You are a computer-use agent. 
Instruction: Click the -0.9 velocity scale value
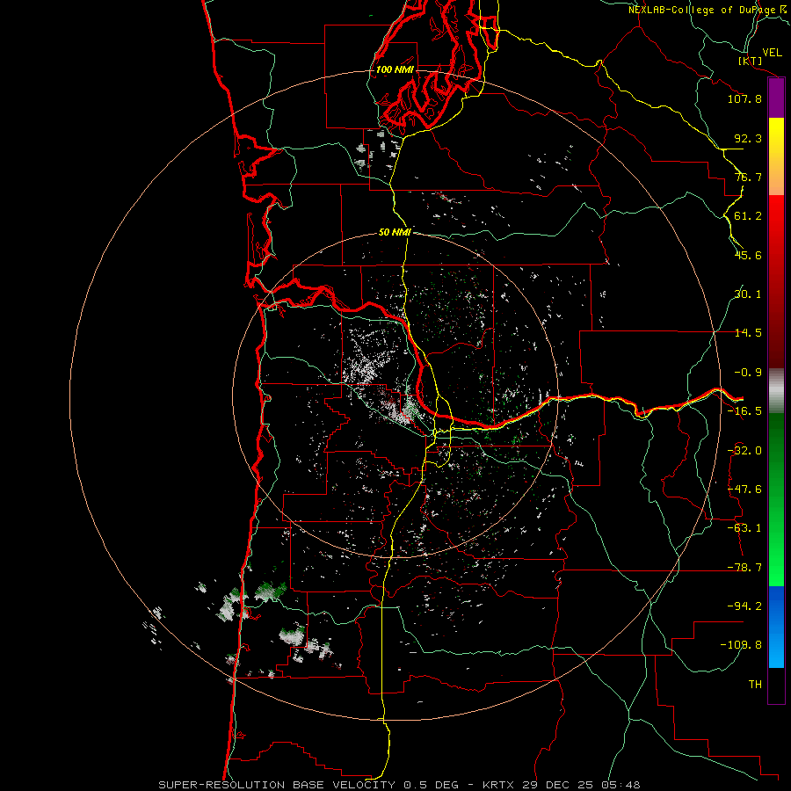748,373
